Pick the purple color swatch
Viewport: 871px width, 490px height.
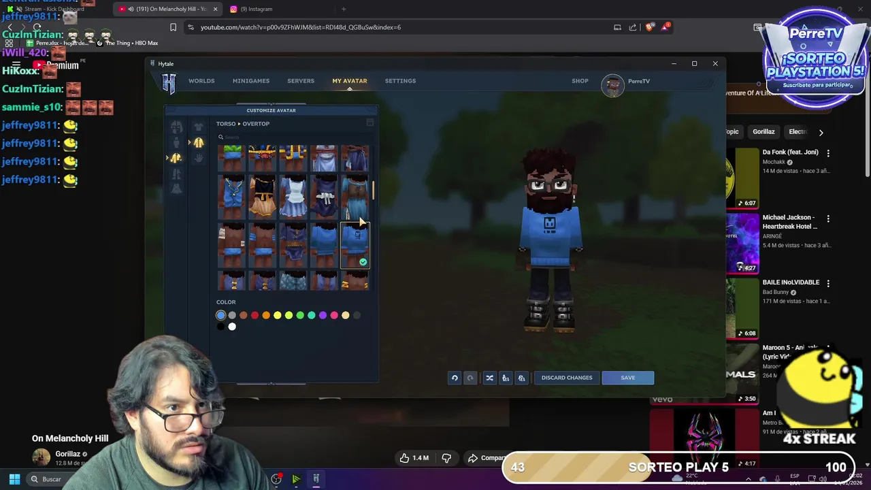(323, 315)
